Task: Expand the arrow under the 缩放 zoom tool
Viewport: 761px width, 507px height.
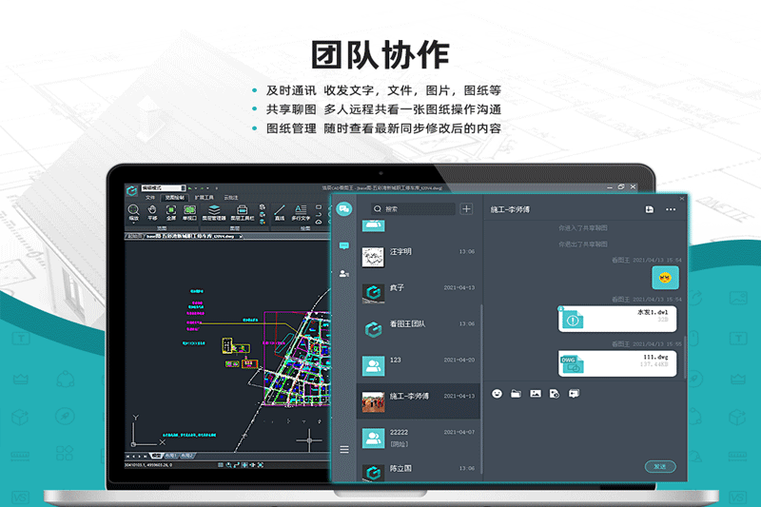Action: click(134, 224)
